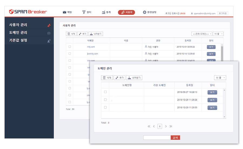Screen dimensions: 243x149
Task: Click the spamadmin user account icon
Action: coord(192,13)
